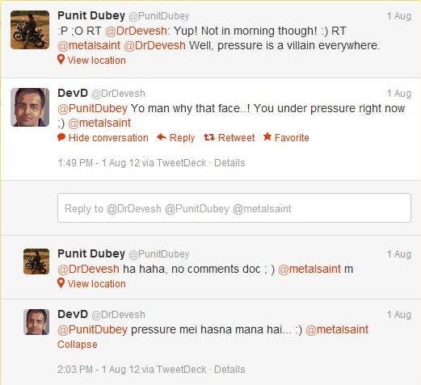Image resolution: width=421 pixels, height=385 pixels.
Task: Click the Retweet arrows icon
Action: (209, 137)
